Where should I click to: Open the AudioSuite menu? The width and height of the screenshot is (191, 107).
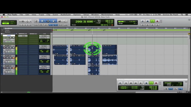pyautogui.click(x=66, y=15)
